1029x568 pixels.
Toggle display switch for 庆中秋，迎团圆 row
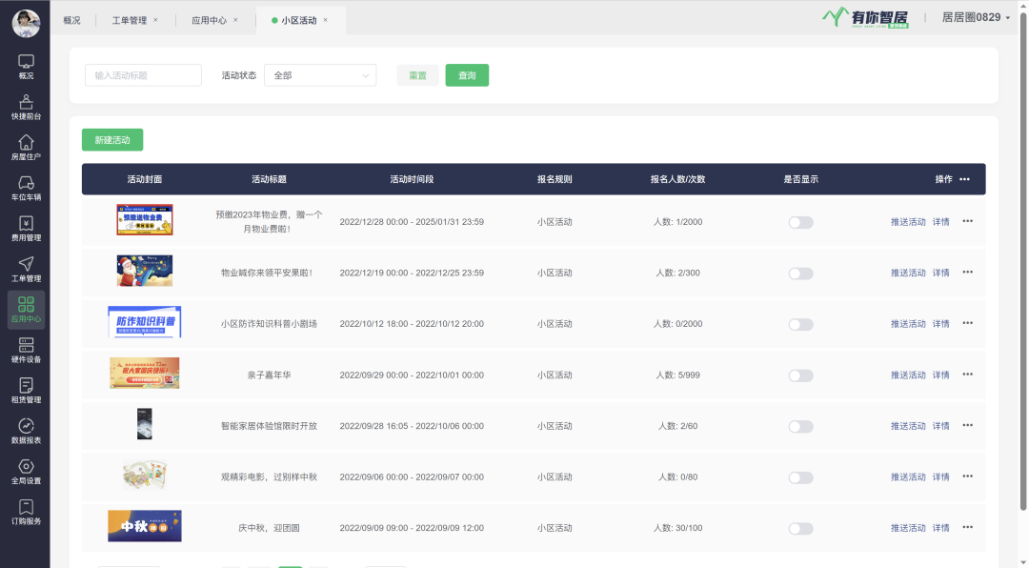[800, 529]
